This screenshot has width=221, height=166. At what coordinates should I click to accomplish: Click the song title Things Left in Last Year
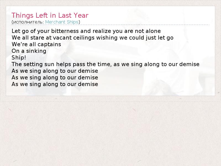pyautogui.click(x=50, y=15)
